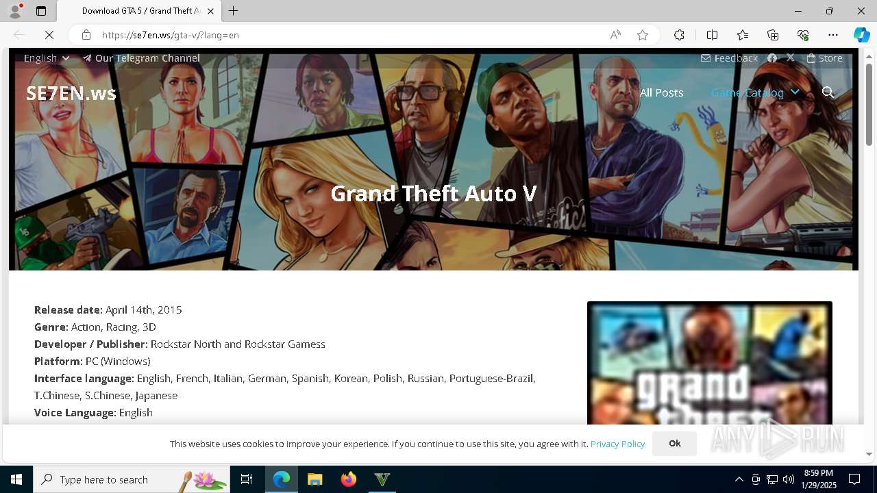Expand the Game Catalog menu
This screenshot has width=877, height=493.
coord(755,92)
